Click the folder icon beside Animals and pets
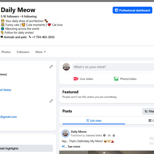 point(2,37)
